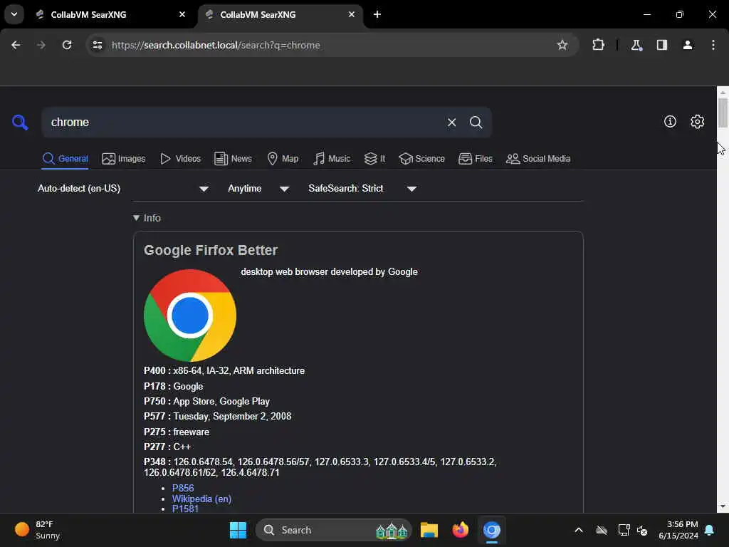
Task: Switch to Music category
Action: [332, 159]
